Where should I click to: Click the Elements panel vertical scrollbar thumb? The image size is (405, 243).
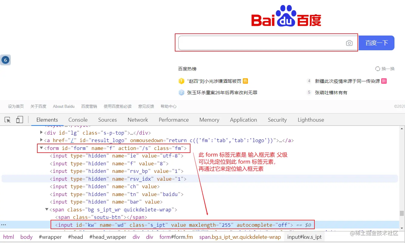pos(402,213)
